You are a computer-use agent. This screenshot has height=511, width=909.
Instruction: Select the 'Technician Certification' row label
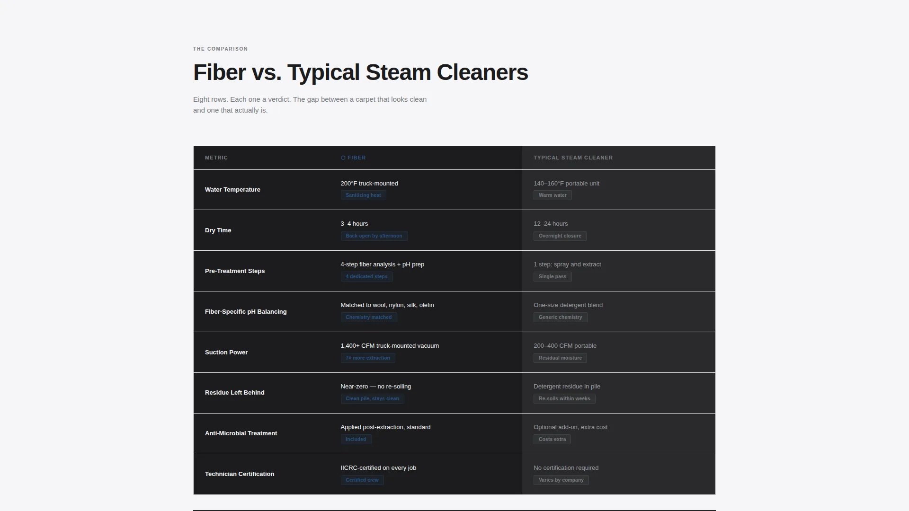point(240,474)
